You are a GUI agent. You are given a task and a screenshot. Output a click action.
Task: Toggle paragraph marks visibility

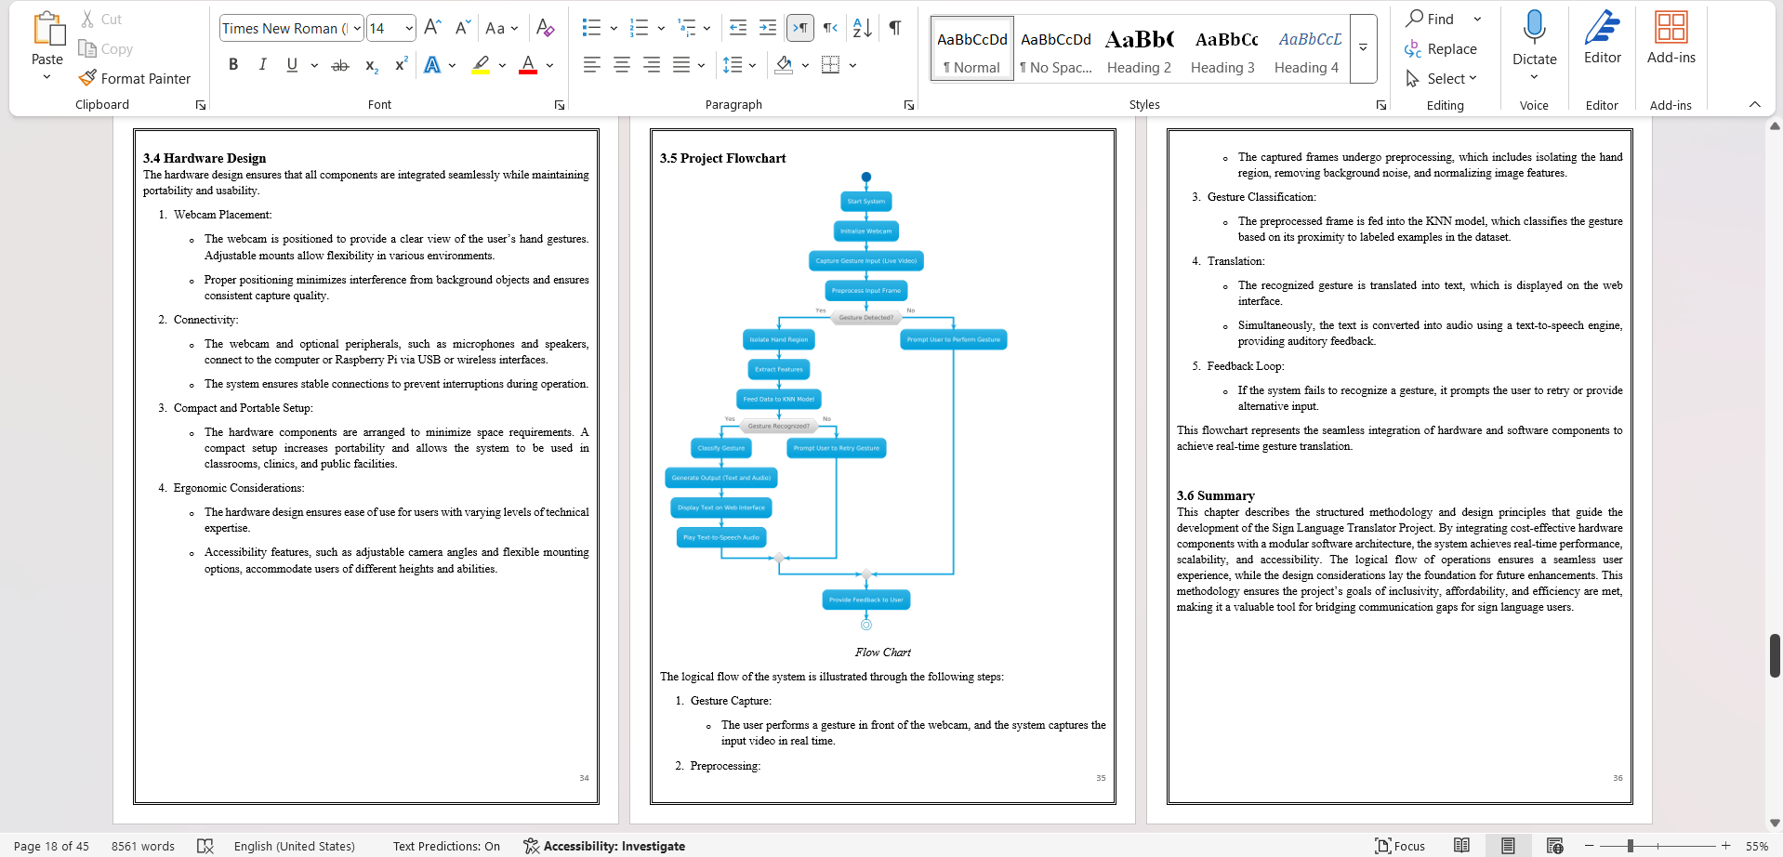click(893, 28)
